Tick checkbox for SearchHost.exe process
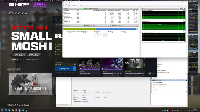Screen dimensions: 200x112 pyautogui.click(x=64, y=16)
